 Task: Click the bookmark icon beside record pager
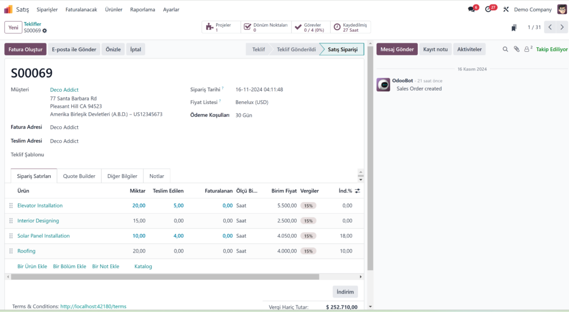tap(514, 27)
